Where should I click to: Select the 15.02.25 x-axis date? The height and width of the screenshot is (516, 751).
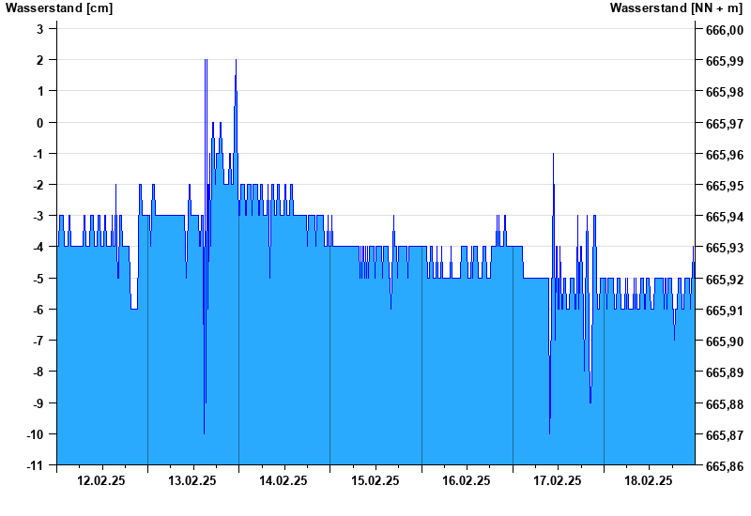375,480
